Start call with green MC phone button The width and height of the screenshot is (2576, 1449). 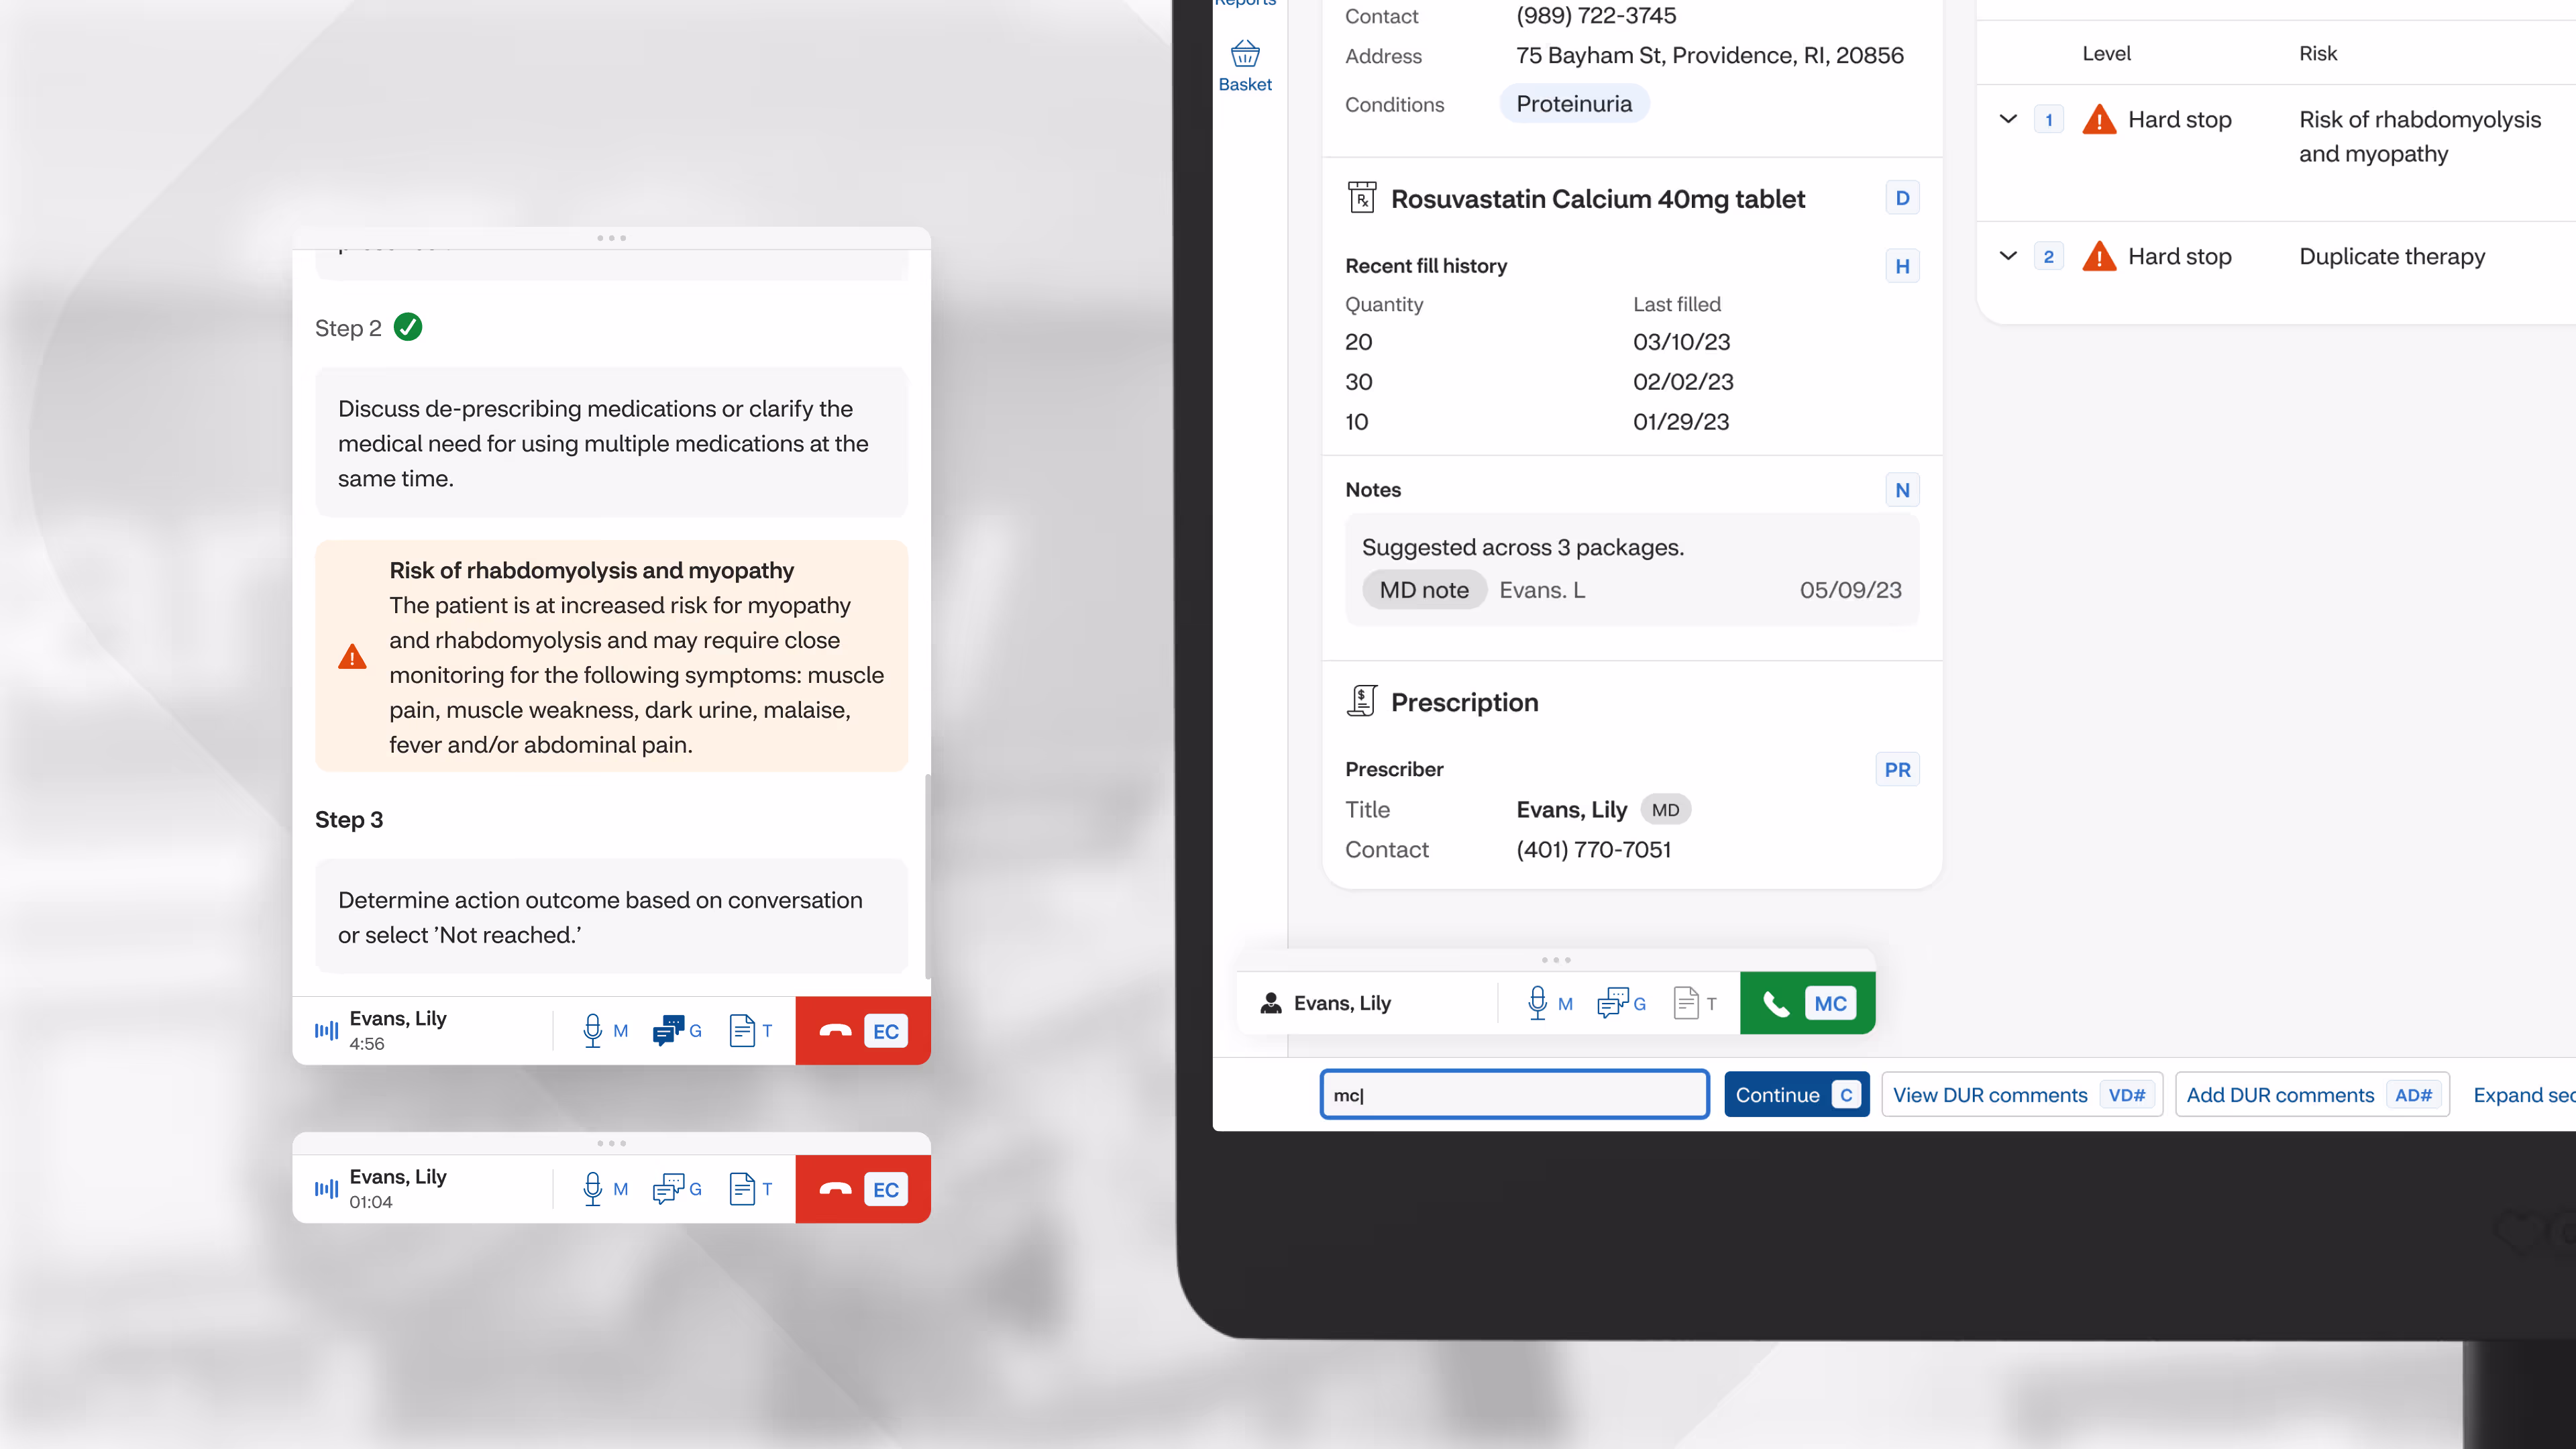pos(1807,1003)
